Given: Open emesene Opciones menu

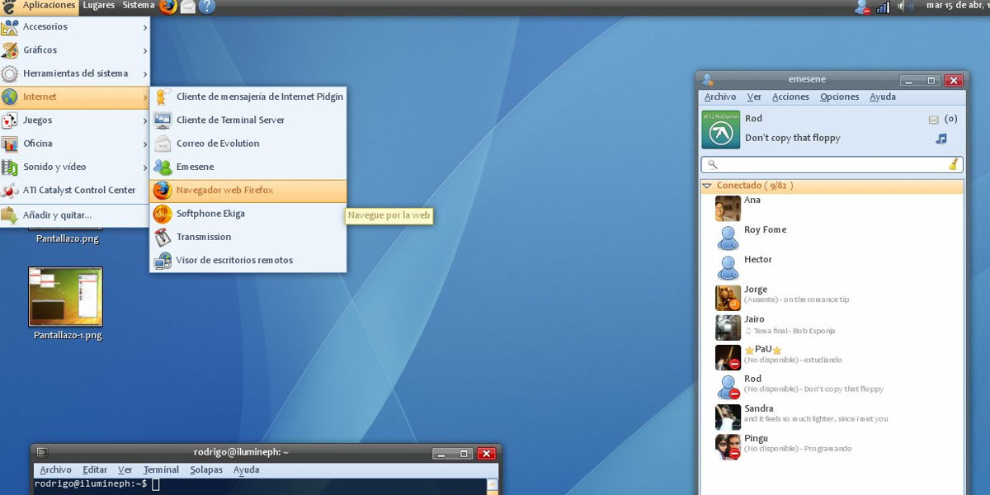Looking at the screenshot, I should coord(839,97).
